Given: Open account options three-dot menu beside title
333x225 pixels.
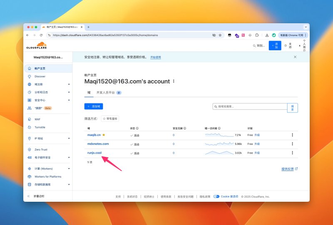Looking at the screenshot, I should coord(174,81).
